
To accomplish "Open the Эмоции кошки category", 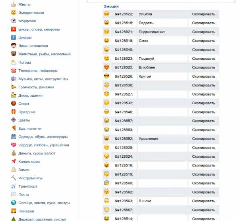I will (x=31, y=13).
